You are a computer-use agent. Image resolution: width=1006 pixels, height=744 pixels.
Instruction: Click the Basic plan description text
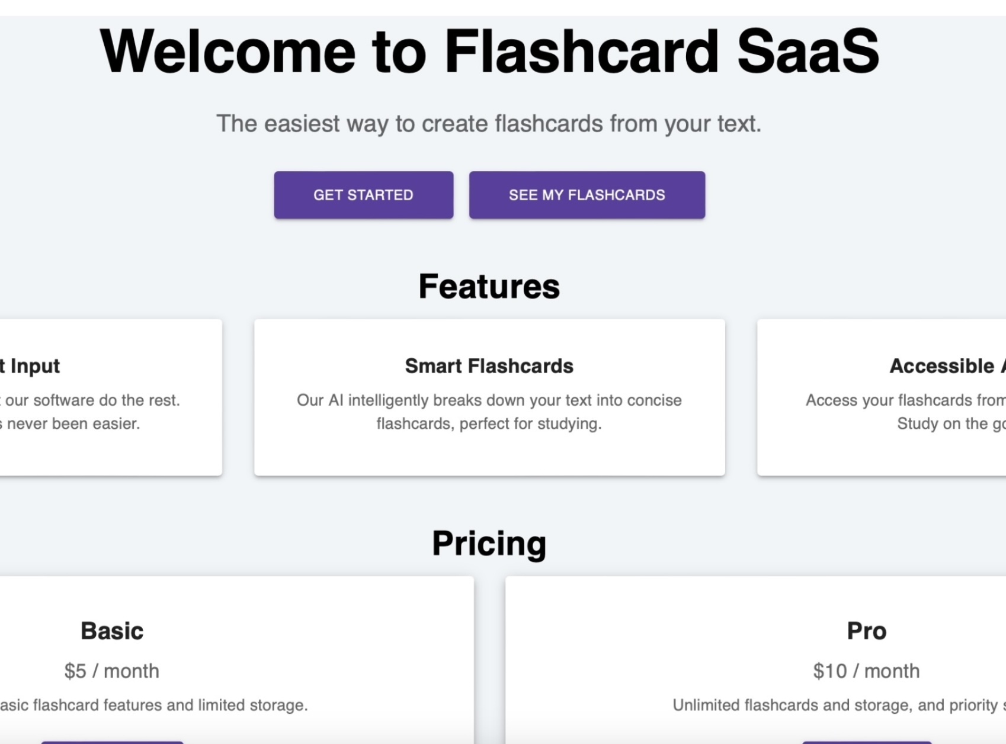(x=154, y=705)
